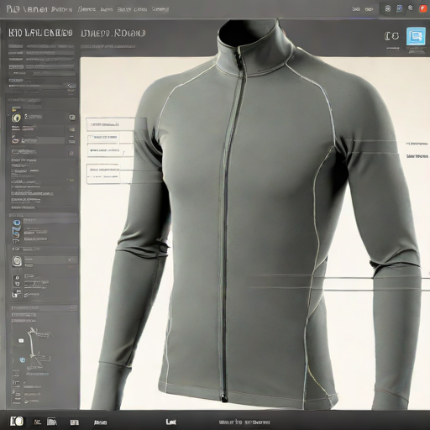430x430 pixels.
Task: Toggle the small checkbox beside yellow icon row
Action: (x=72, y=118)
